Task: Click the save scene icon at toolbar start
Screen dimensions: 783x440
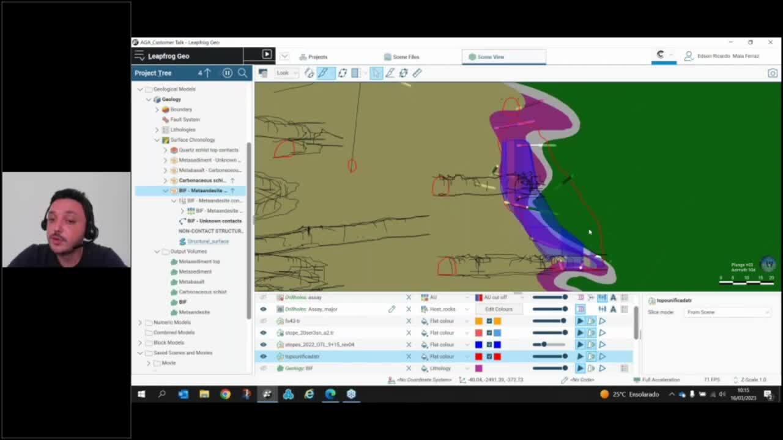Action: [x=263, y=73]
